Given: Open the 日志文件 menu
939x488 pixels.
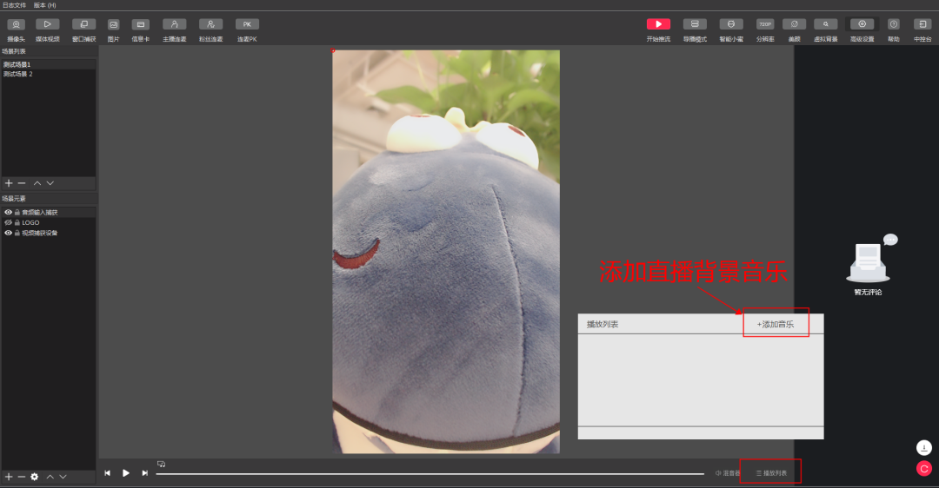Looking at the screenshot, I should click(14, 5).
